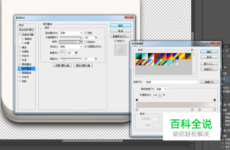Select the 内发光 inner glow row
The height and width of the screenshot is (150, 230).
[x=26, y=56]
